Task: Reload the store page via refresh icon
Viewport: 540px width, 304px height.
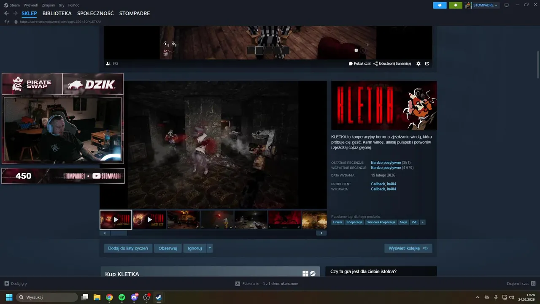Action: (7, 22)
